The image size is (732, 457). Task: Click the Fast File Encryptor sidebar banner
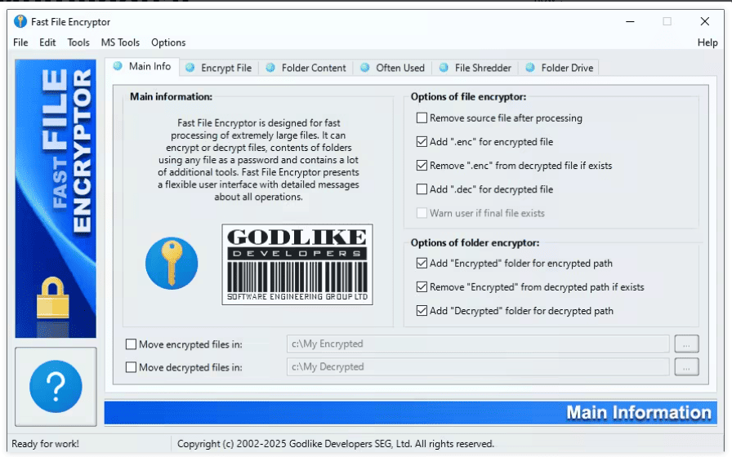[x=56, y=198]
